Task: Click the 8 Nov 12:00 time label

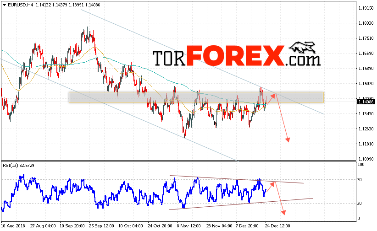Action: (x=189, y=226)
